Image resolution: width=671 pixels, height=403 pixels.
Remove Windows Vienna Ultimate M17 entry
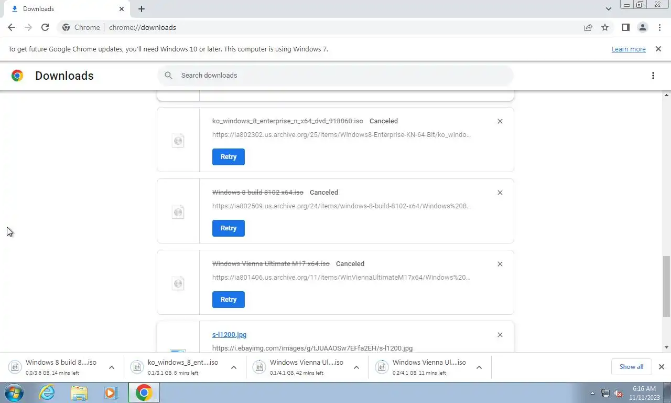[x=500, y=264]
